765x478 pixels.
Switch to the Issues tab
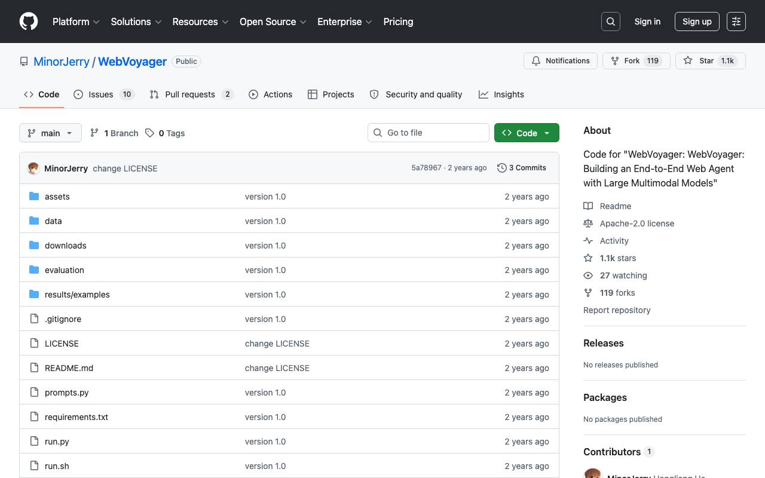point(104,94)
